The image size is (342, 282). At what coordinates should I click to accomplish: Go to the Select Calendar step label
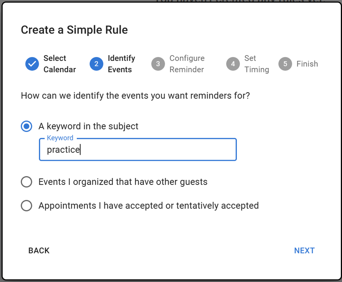[59, 64]
